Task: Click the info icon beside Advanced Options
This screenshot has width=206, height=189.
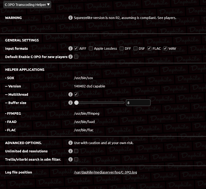Action: click(71, 142)
